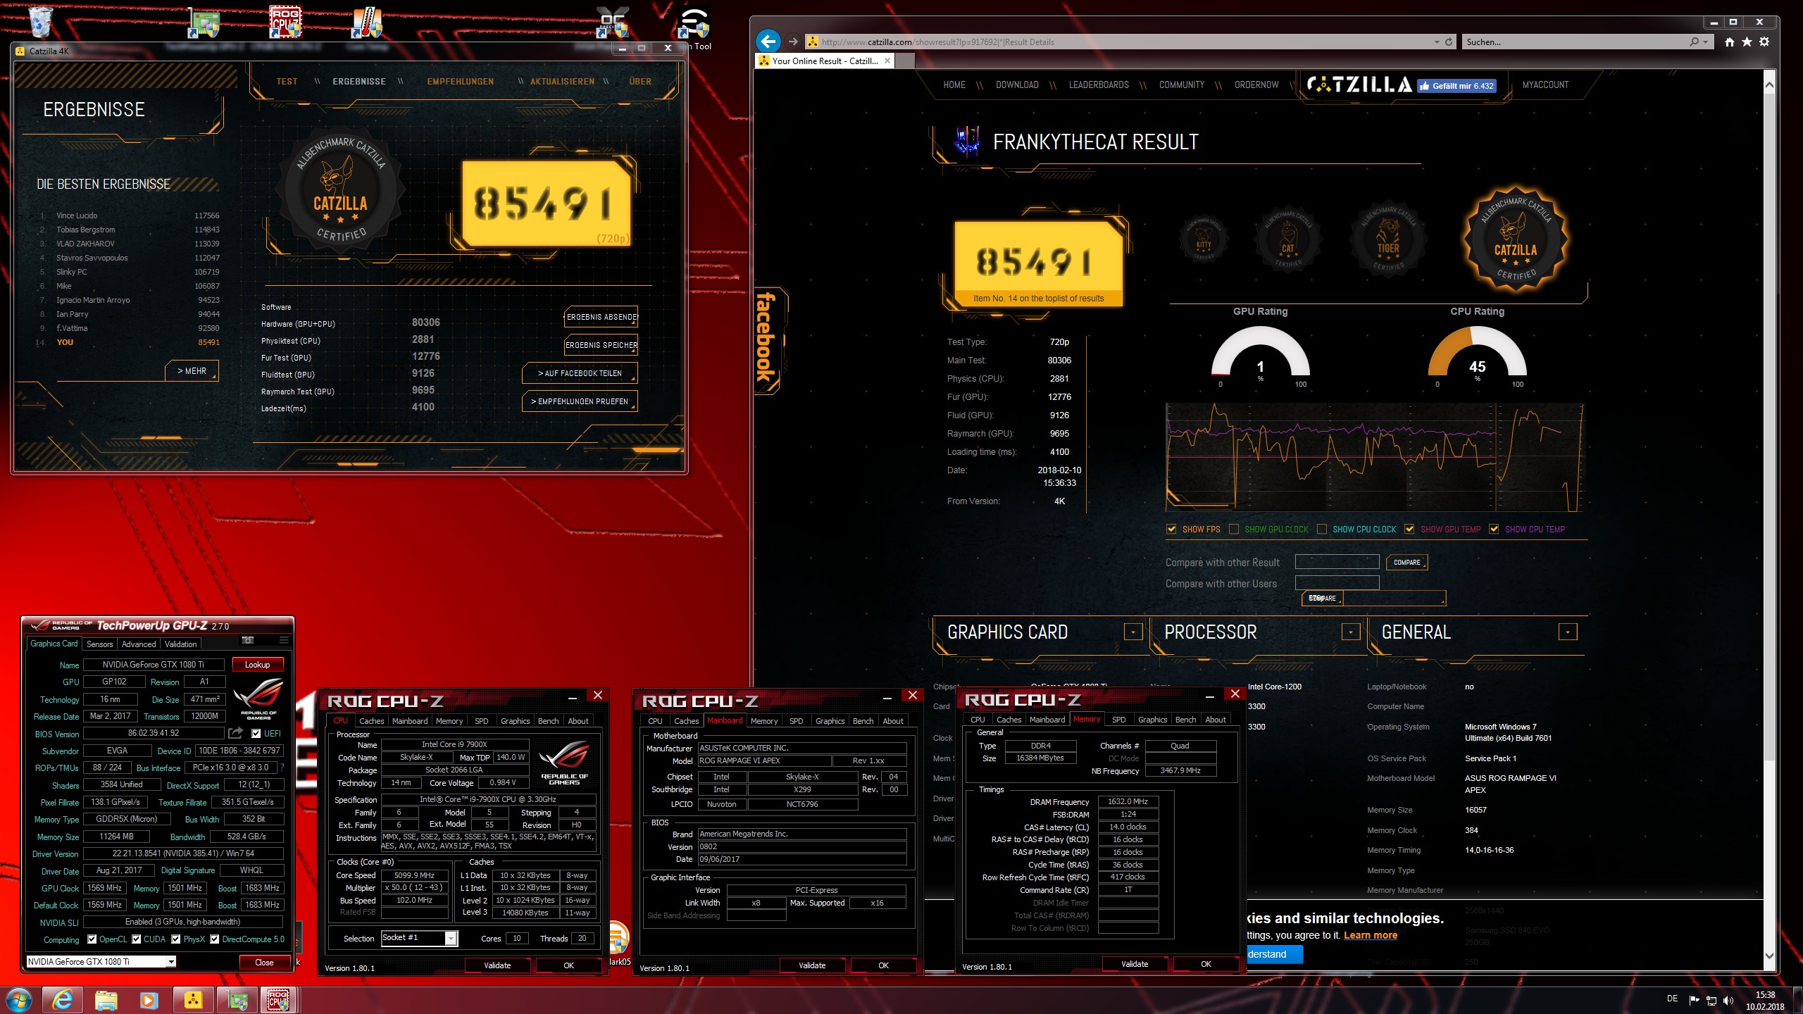
Task: Click the GPU-Z screenshot camera icon
Action: (248, 640)
